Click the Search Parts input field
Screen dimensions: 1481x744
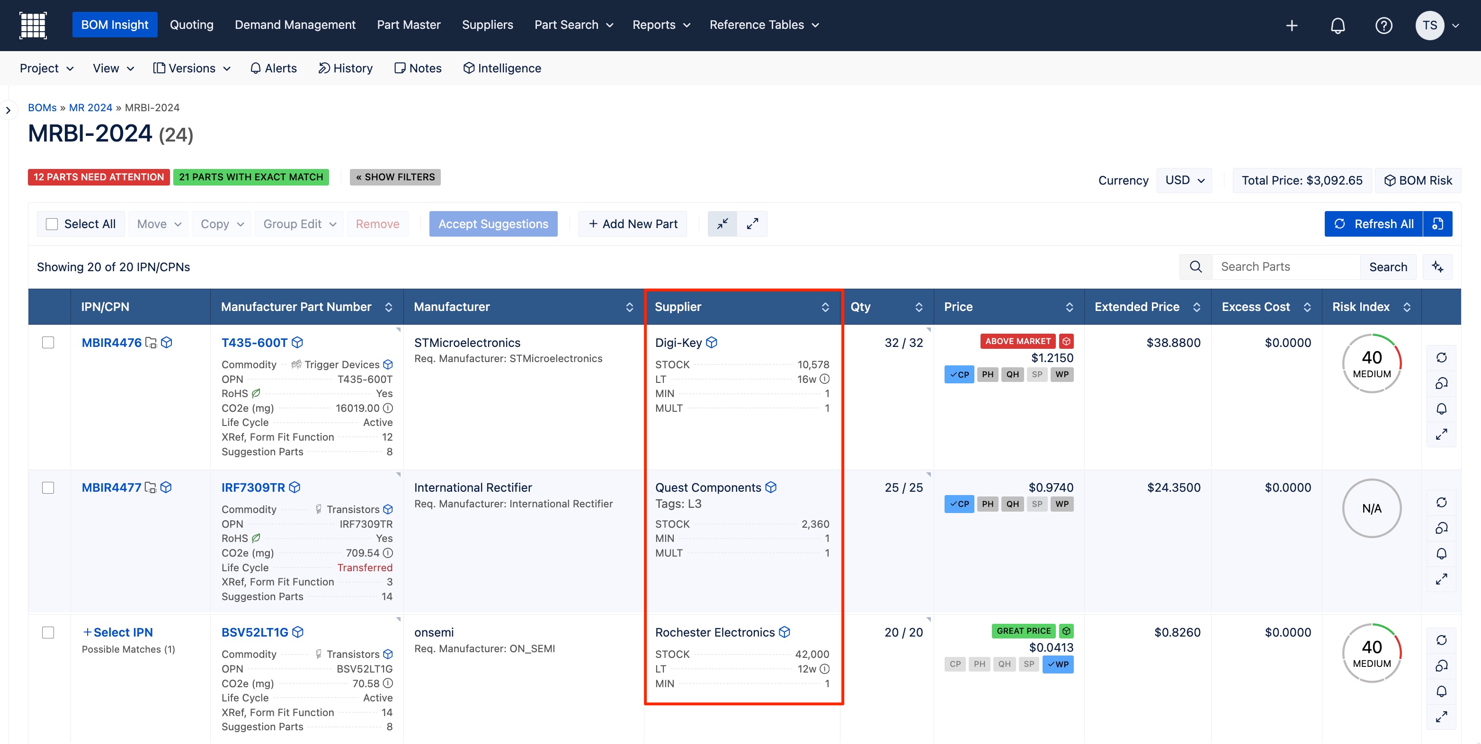click(x=1285, y=266)
